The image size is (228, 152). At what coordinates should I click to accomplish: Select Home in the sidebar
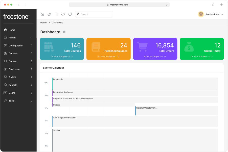(x=12, y=30)
